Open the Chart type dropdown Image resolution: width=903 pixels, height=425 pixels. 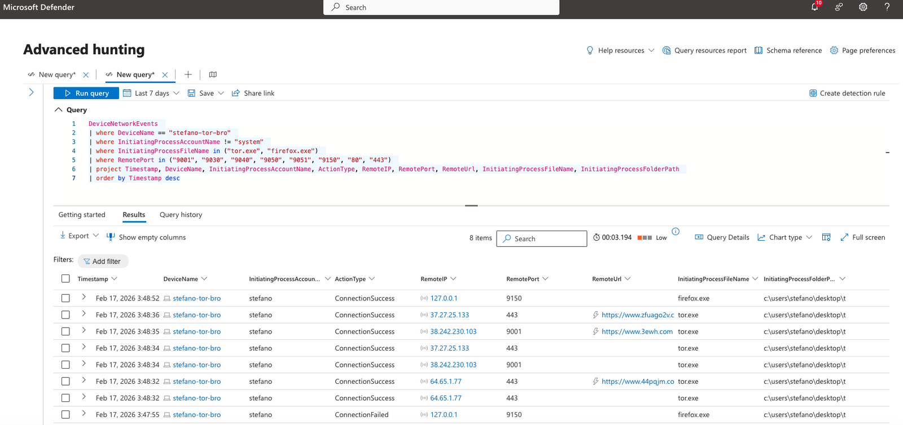click(x=784, y=237)
